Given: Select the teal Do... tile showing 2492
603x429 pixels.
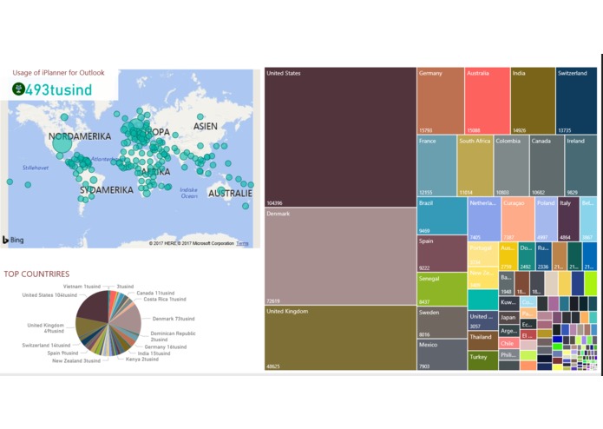Looking at the screenshot, I should tap(526, 256).
